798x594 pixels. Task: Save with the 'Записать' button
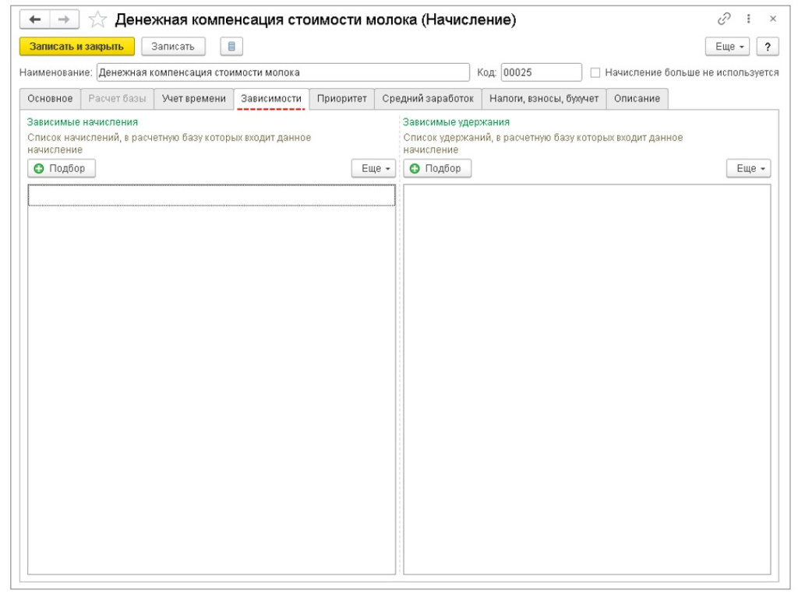(173, 46)
